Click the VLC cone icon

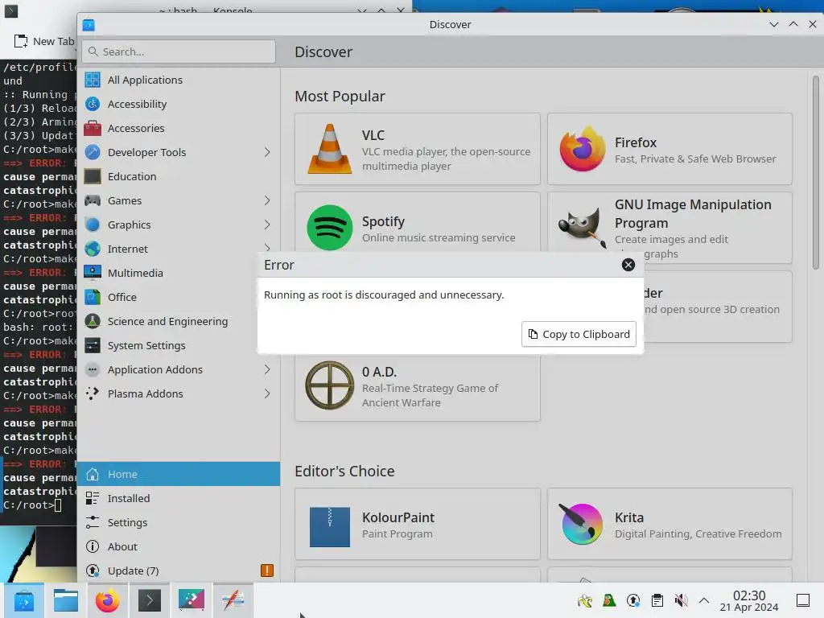[x=329, y=149]
